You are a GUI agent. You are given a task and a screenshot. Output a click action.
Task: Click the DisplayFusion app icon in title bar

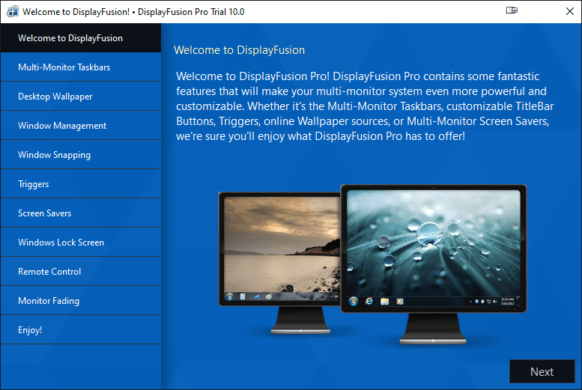[13, 11]
